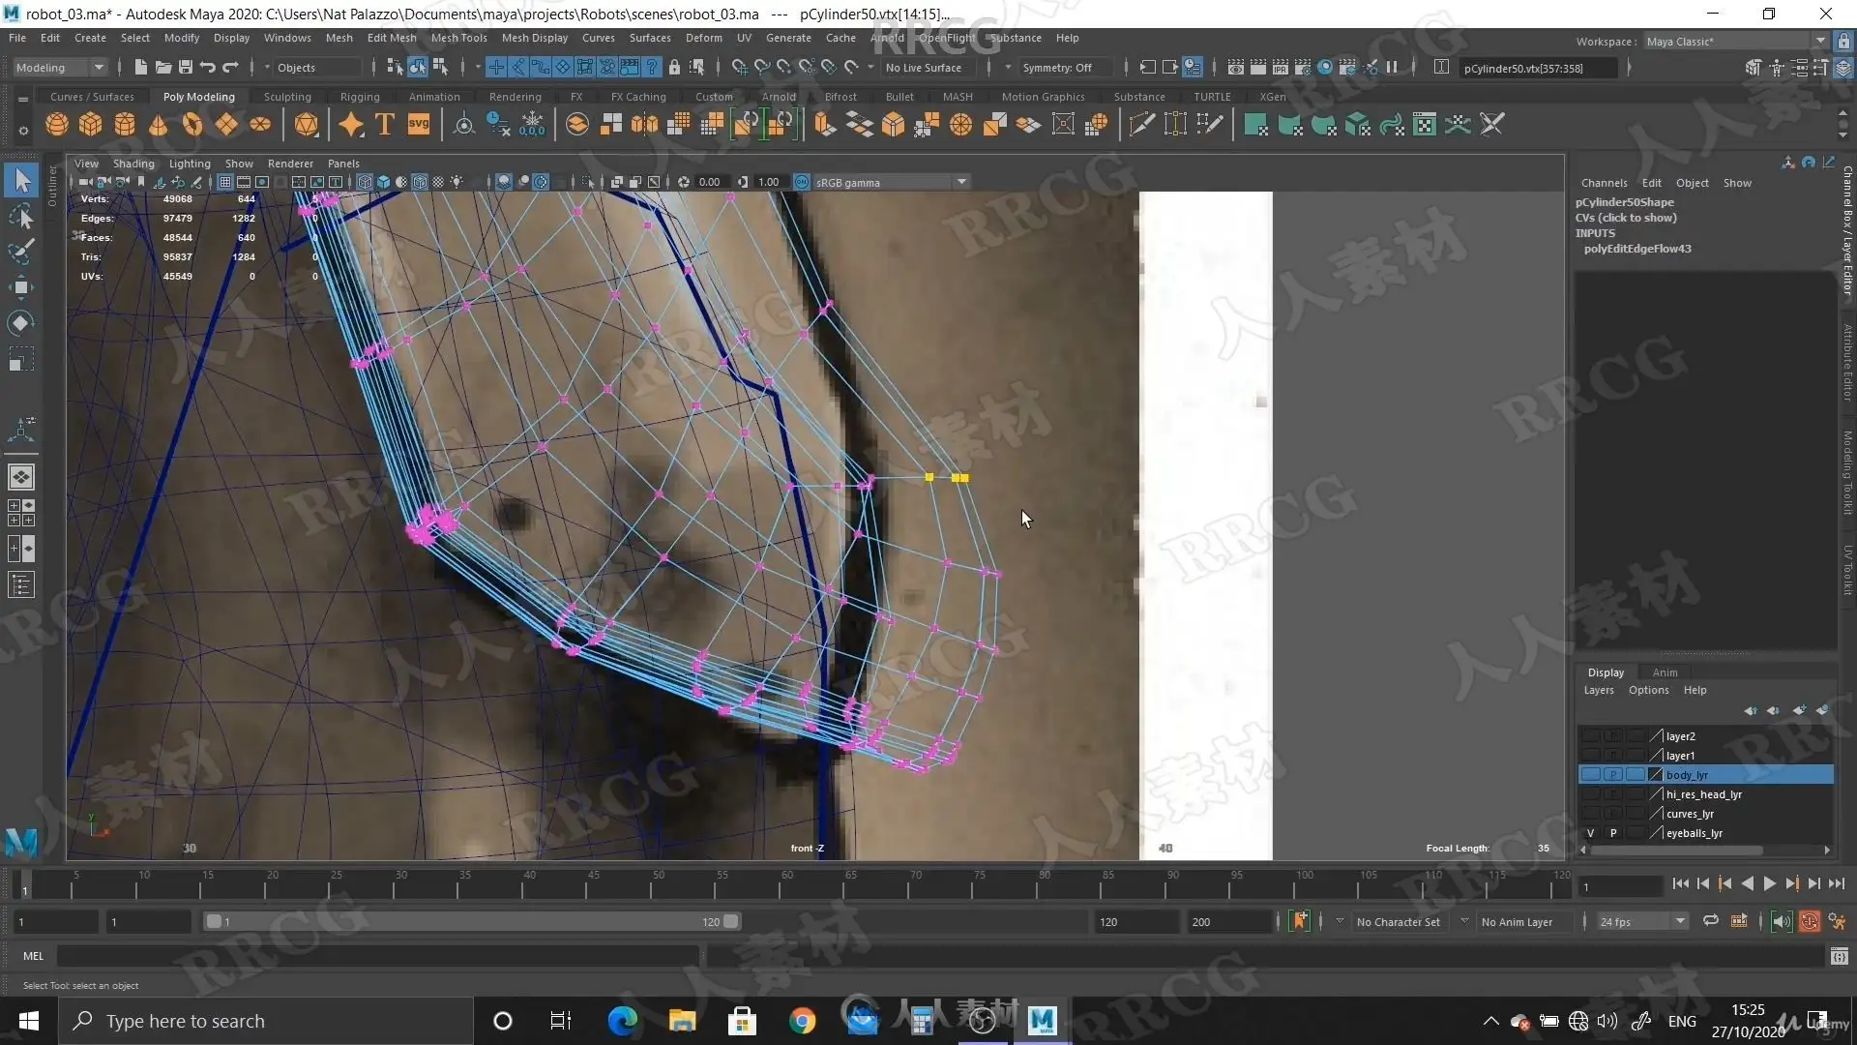Screen dimensions: 1857x1045
Task: Create a polygon sphere from the shelf
Action: (x=57, y=125)
